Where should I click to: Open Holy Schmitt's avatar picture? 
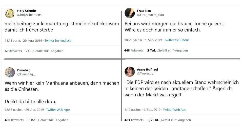coord(10,13)
